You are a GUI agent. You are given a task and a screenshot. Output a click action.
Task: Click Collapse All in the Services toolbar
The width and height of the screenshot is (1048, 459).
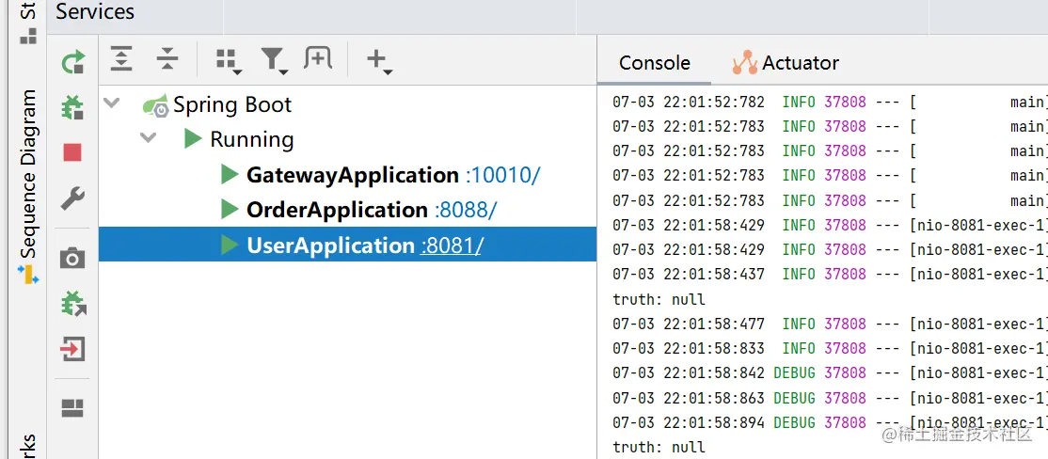tap(167, 59)
